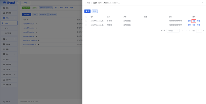The image size is (206, 104).
Task: Click the page jump input showing 1
Action: click(x=199, y=31)
